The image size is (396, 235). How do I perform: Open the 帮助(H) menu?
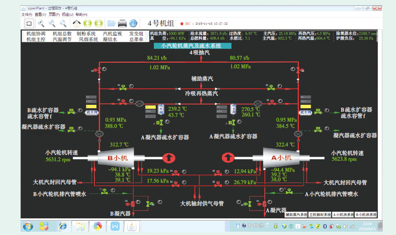coord(82,15)
